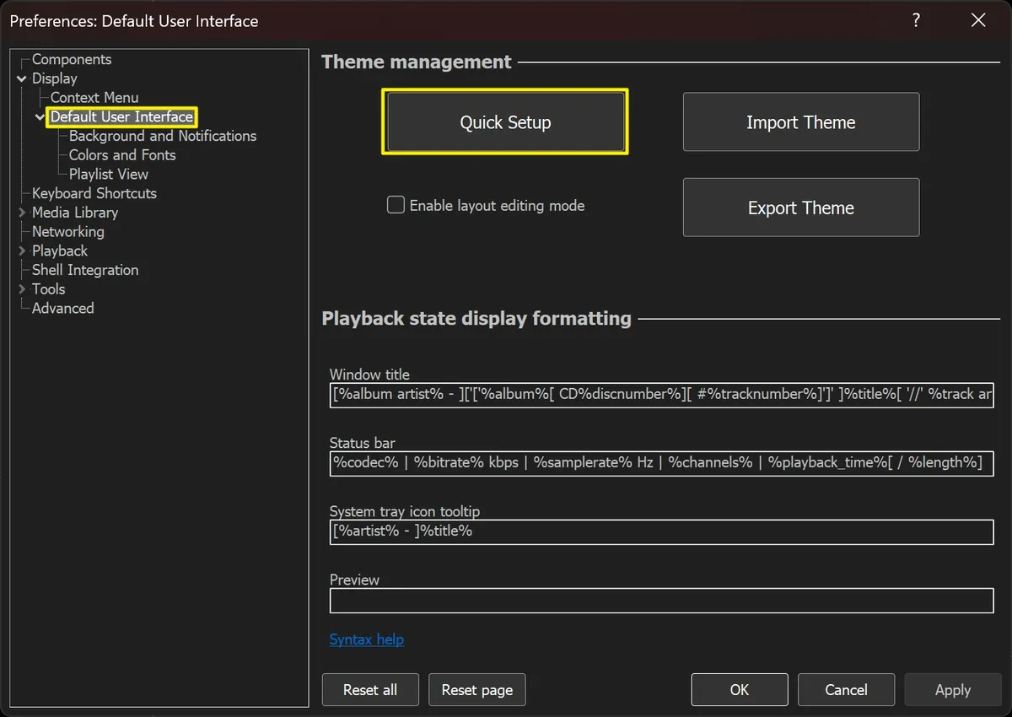Select Playback in the preferences tree

click(x=60, y=251)
